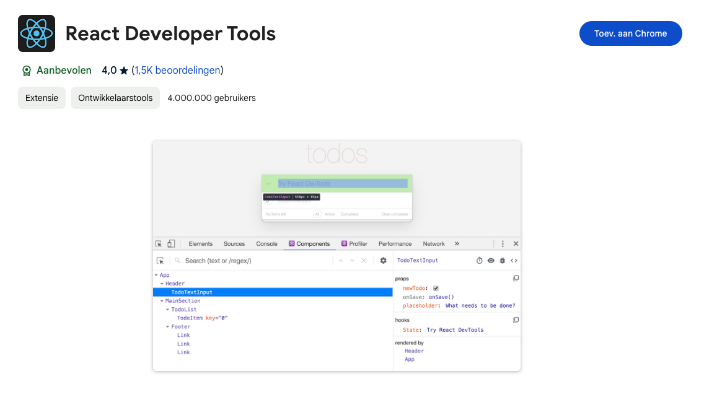Click the view source angle brackets icon
This screenshot has height=405, width=704.
click(x=514, y=261)
